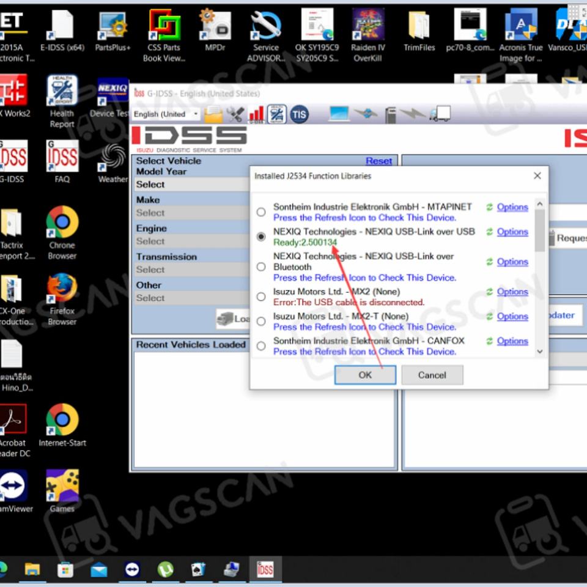The image size is (587, 587).
Task: Click the interface device module icon
Action: (391, 114)
